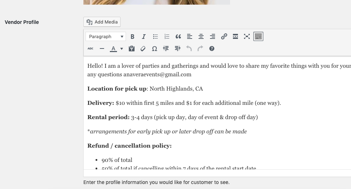The height and width of the screenshot is (189, 351).
Task: Click the Add Media button
Action: (x=102, y=22)
